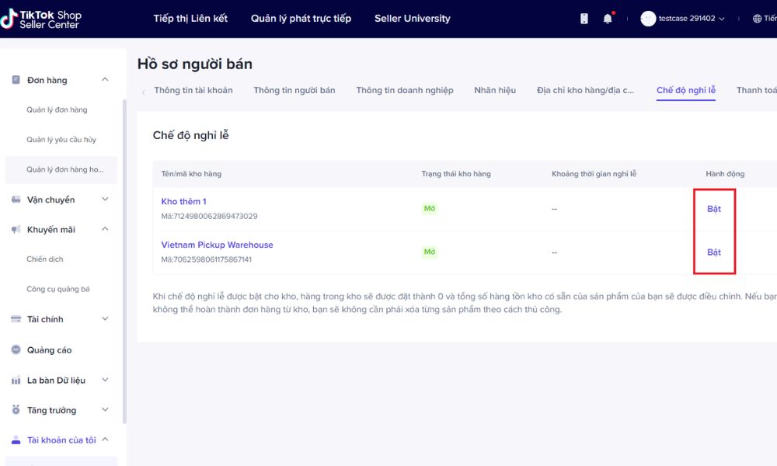Viewport: 777px width, 466px height.
Task: Switch to the Nhãn hiệu tab
Action: 495,90
